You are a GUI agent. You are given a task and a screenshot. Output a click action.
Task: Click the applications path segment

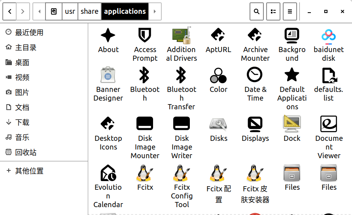(x=125, y=11)
